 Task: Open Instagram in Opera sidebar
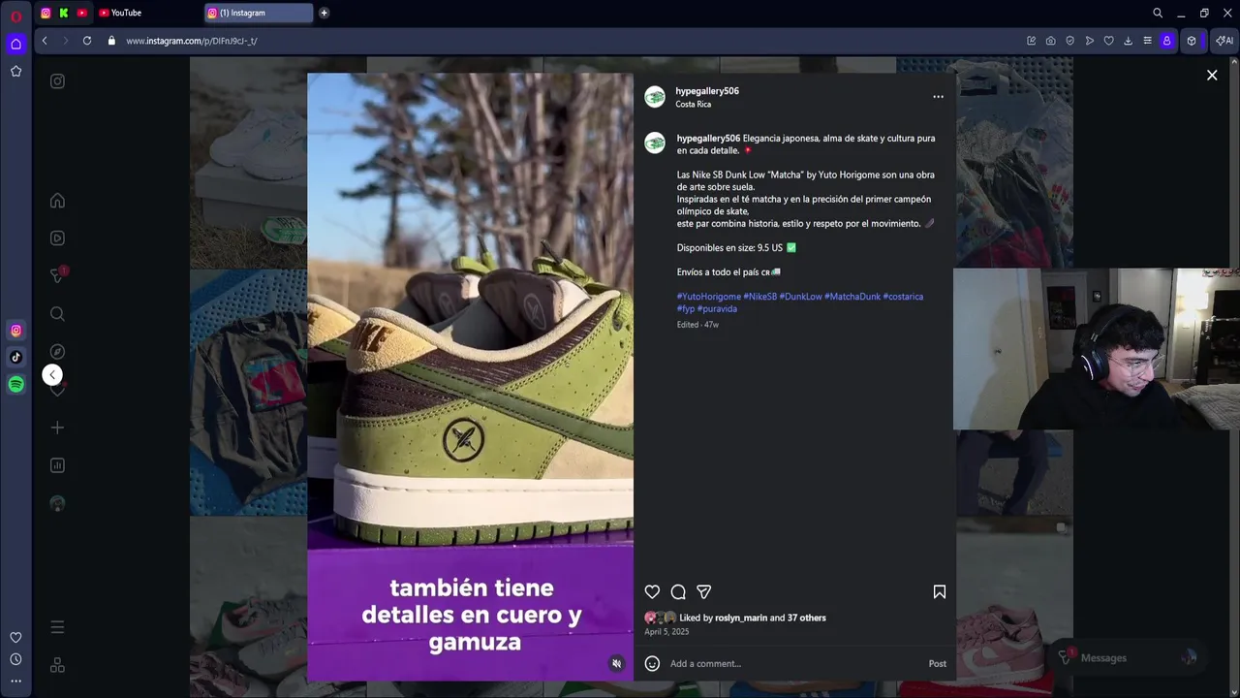coord(15,331)
